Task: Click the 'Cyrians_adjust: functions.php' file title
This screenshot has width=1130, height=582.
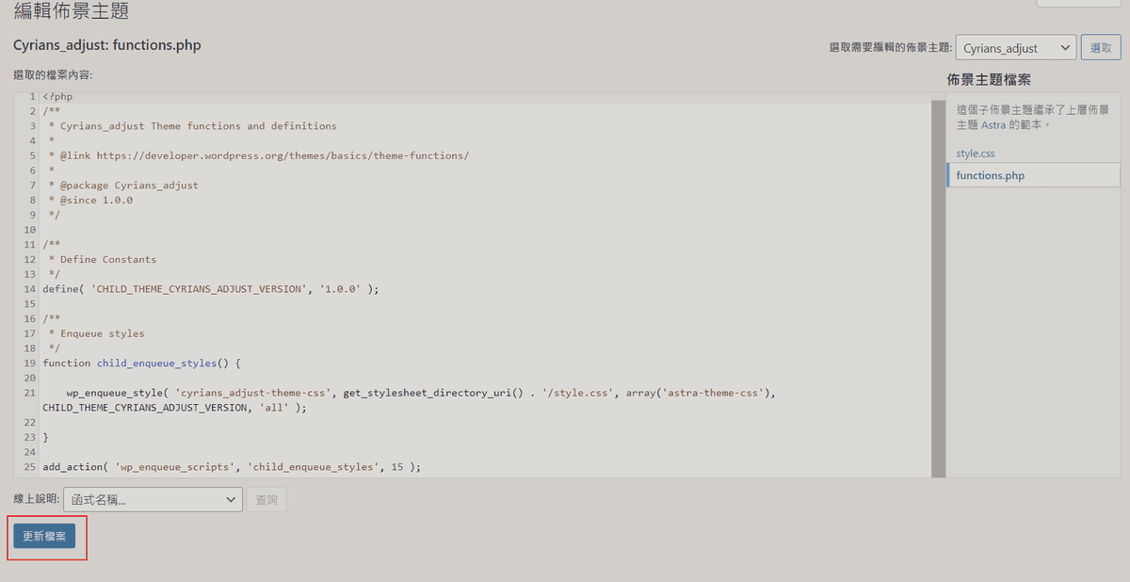Action: pyautogui.click(x=107, y=45)
